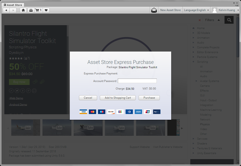This screenshot has height=166, width=241.
Task: Click the MasterCard icon
Action: pos(92,112)
